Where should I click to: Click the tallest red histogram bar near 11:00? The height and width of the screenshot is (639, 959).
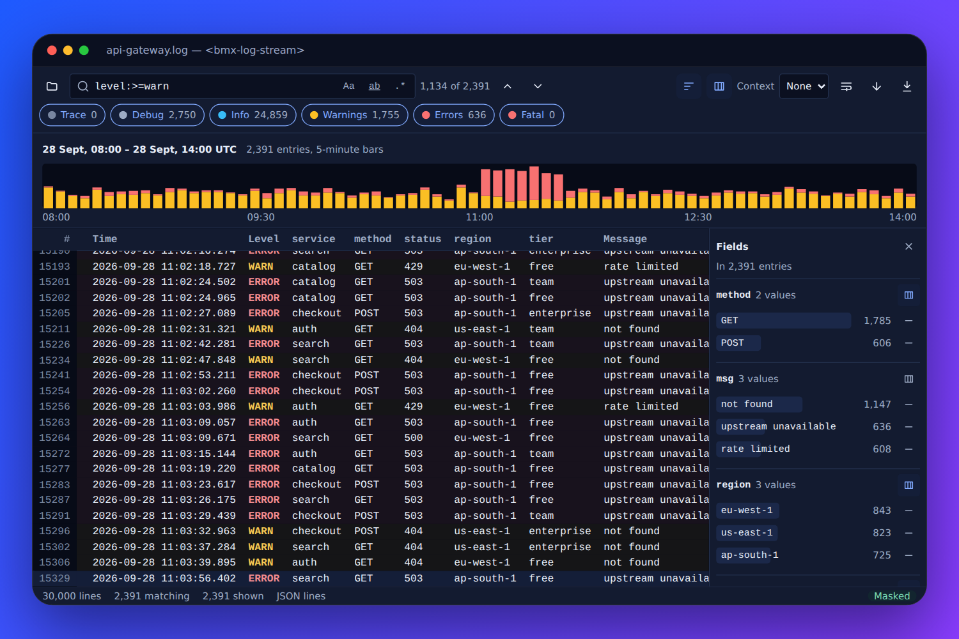click(x=534, y=187)
